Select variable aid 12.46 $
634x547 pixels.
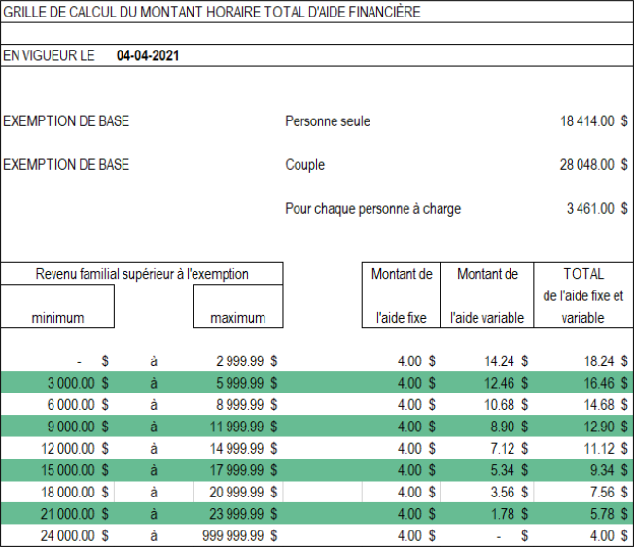[x=507, y=383]
